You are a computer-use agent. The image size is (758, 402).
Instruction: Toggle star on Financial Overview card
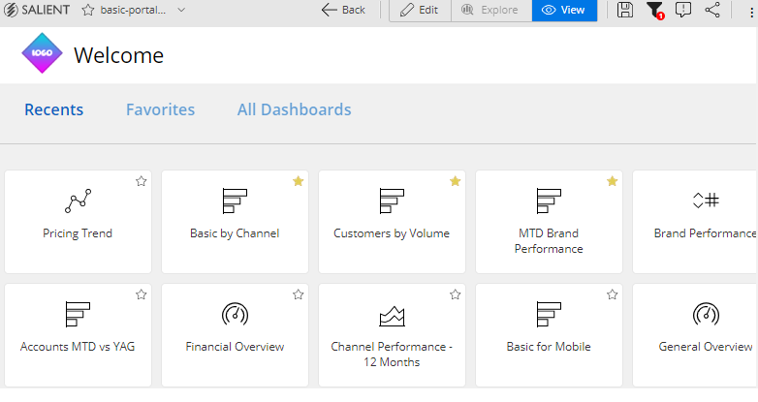pyautogui.click(x=299, y=294)
